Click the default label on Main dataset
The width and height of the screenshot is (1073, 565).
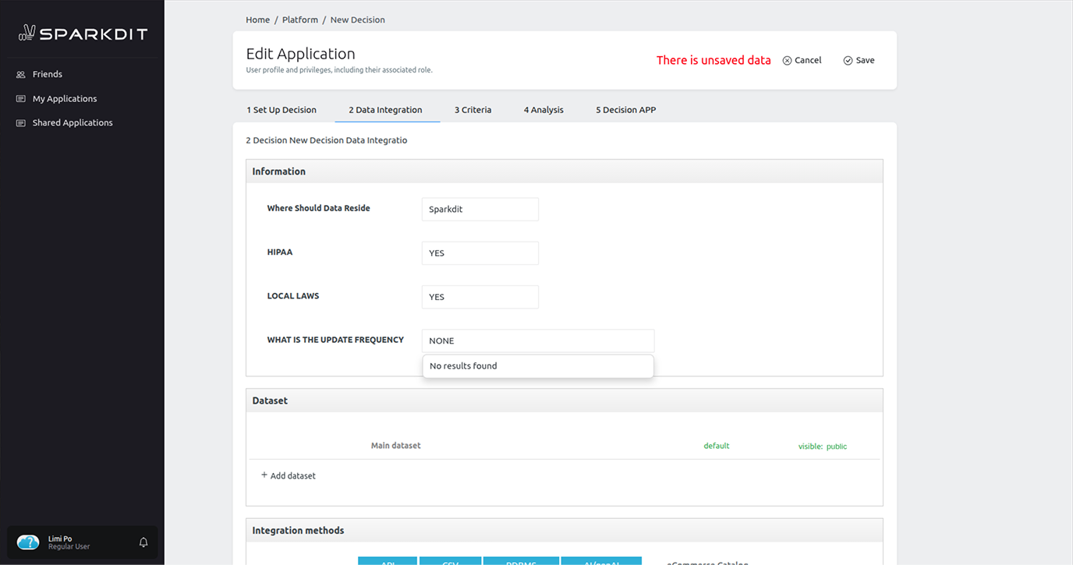(716, 445)
